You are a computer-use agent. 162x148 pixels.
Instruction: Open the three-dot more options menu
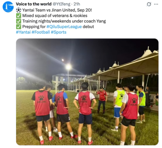(156, 4)
